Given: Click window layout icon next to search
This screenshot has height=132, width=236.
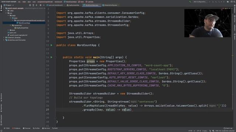Looking at the screenshot, I should [232, 1].
